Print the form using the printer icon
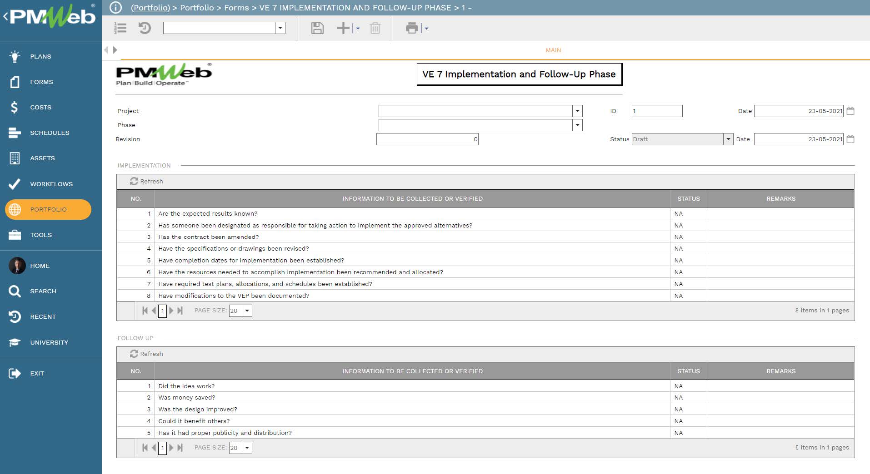This screenshot has height=474, width=870. point(411,28)
